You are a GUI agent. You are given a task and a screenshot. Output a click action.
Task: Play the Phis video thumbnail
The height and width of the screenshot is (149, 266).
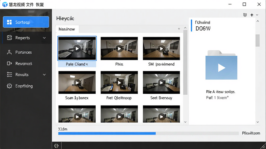click(x=119, y=48)
